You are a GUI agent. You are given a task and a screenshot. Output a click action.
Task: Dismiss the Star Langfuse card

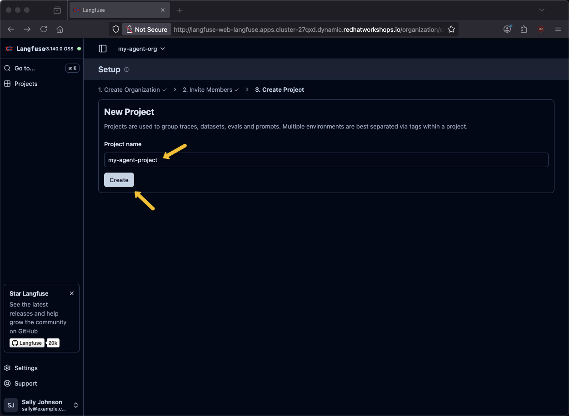tap(72, 293)
